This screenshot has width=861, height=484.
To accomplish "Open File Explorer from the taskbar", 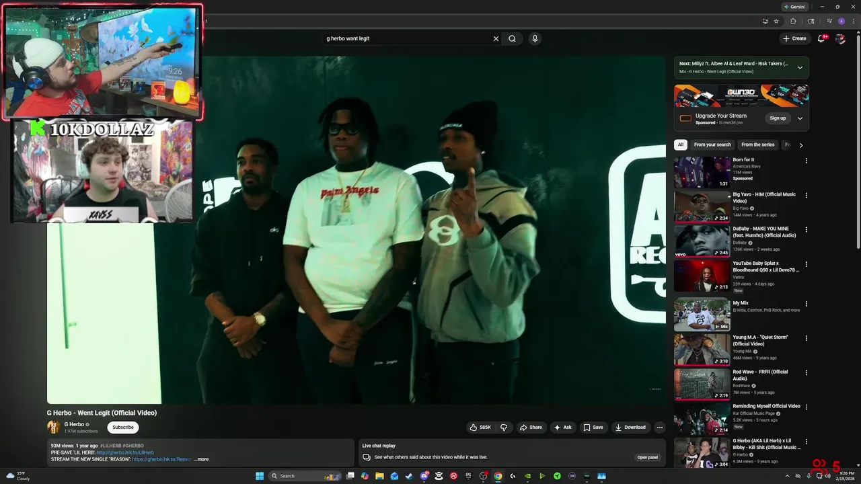I will point(379,476).
